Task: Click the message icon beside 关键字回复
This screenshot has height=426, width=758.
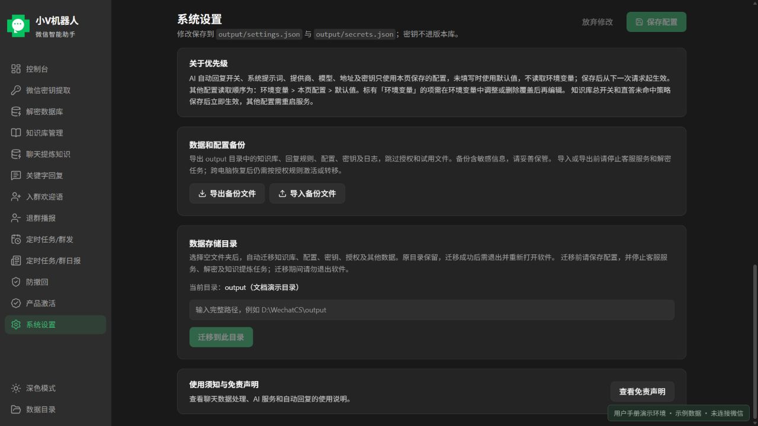Action: [16, 176]
